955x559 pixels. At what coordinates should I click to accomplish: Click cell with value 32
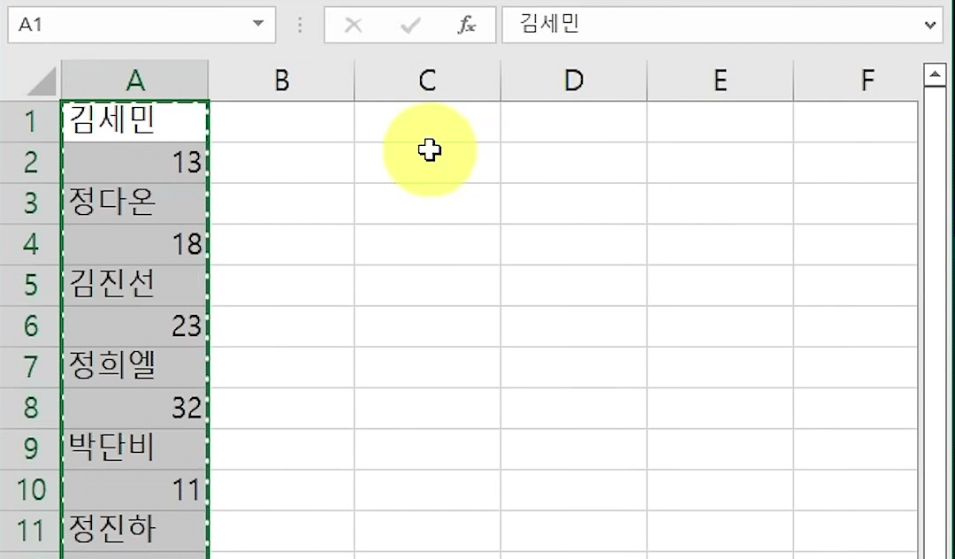(x=135, y=408)
